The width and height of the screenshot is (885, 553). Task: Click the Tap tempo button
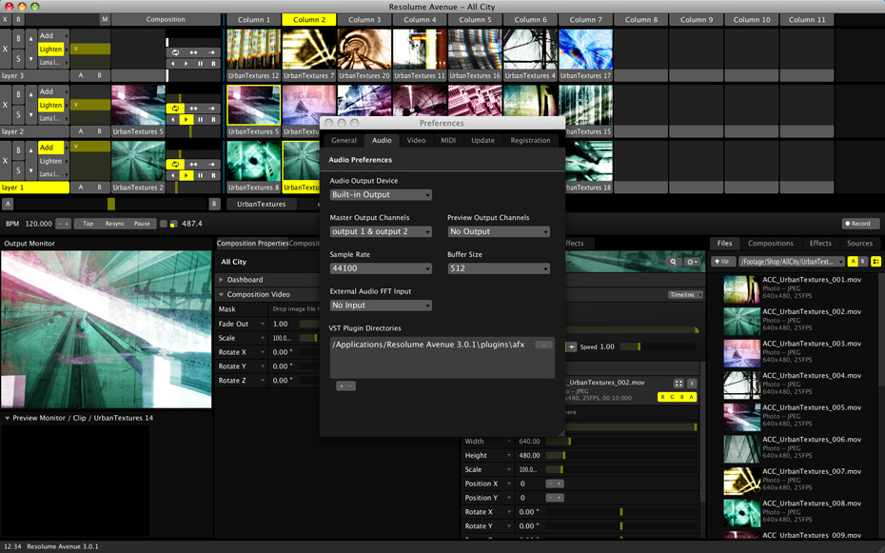tap(88, 224)
